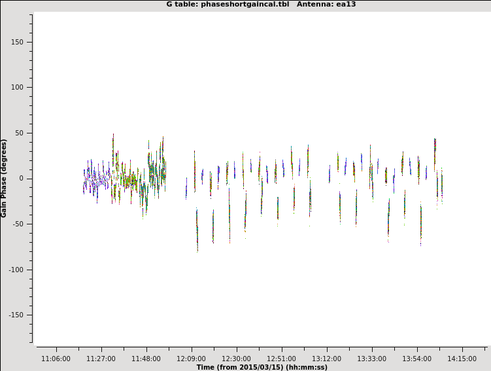This screenshot has width=491, height=371.
Task: Click the 'Gain Phase (degrees)' y-axis label
Action: coord(4,178)
